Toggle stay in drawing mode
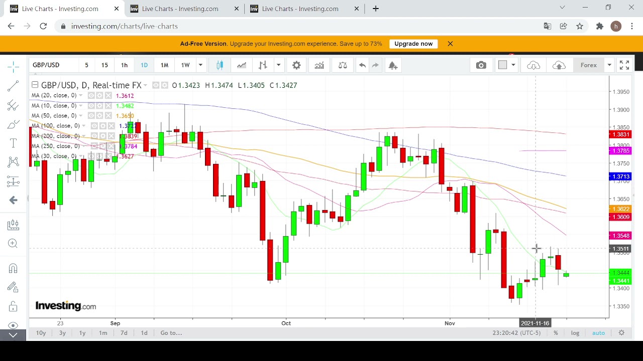 [13, 287]
